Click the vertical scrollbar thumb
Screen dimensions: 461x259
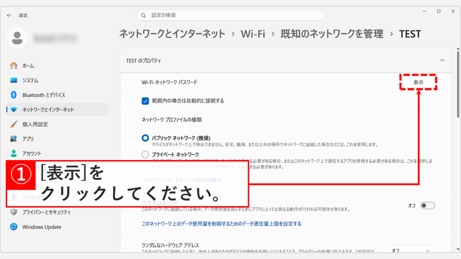tap(458, 84)
